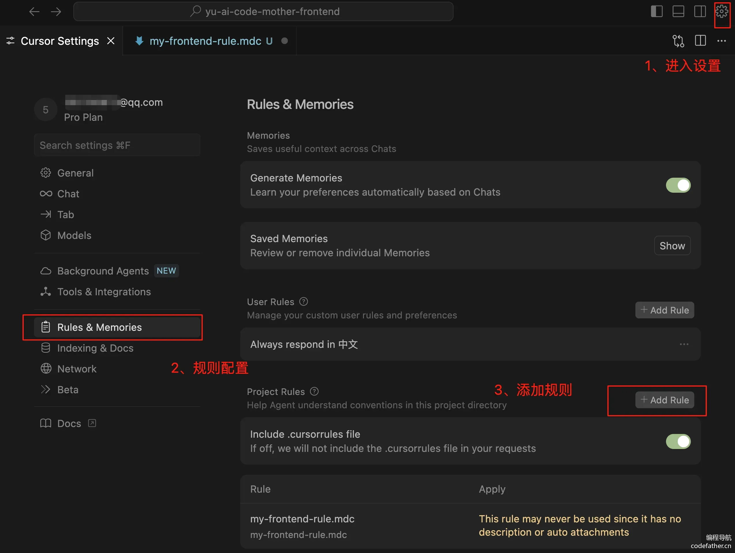Open Models settings section
Viewport: 735px width, 553px height.
[117, 235]
